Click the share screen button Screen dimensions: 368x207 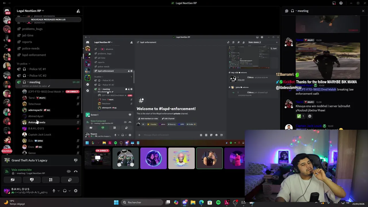32,180
